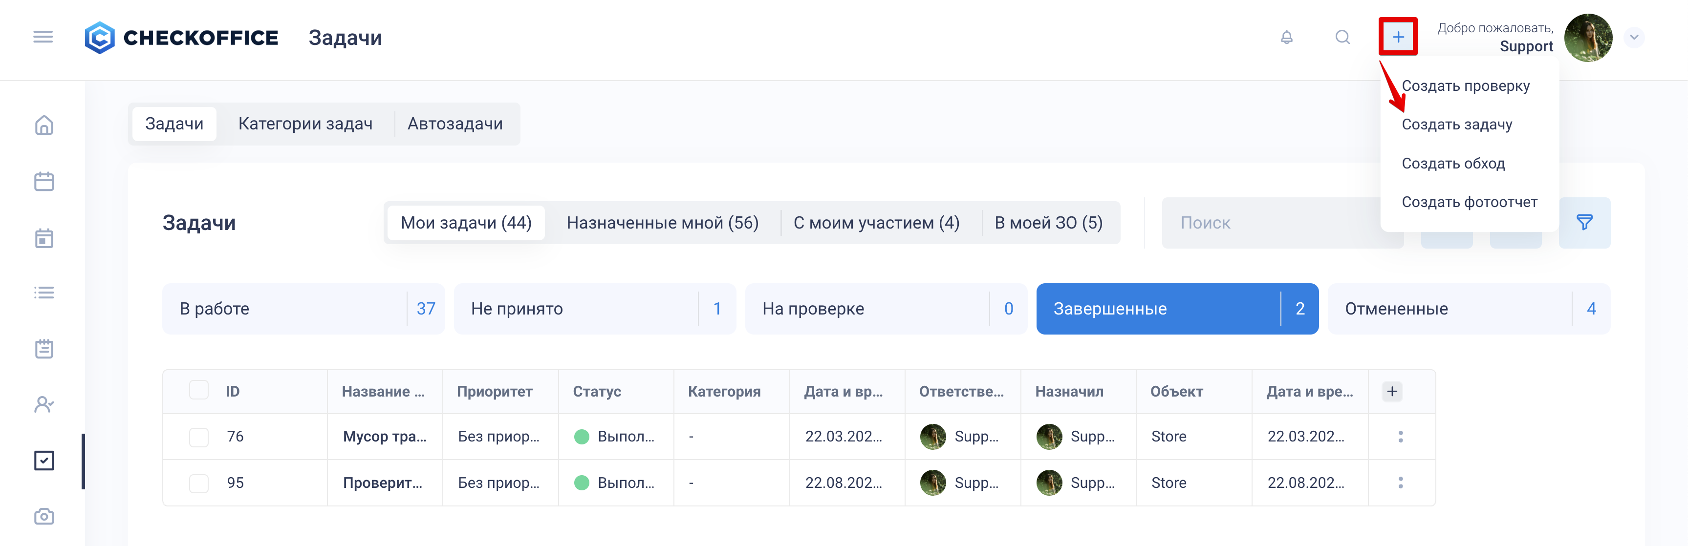
Task: Select 'Мои задачи (44)' filter
Action: click(466, 223)
